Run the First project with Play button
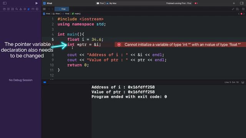The height and width of the screenshot is (138, 246). (37, 3)
